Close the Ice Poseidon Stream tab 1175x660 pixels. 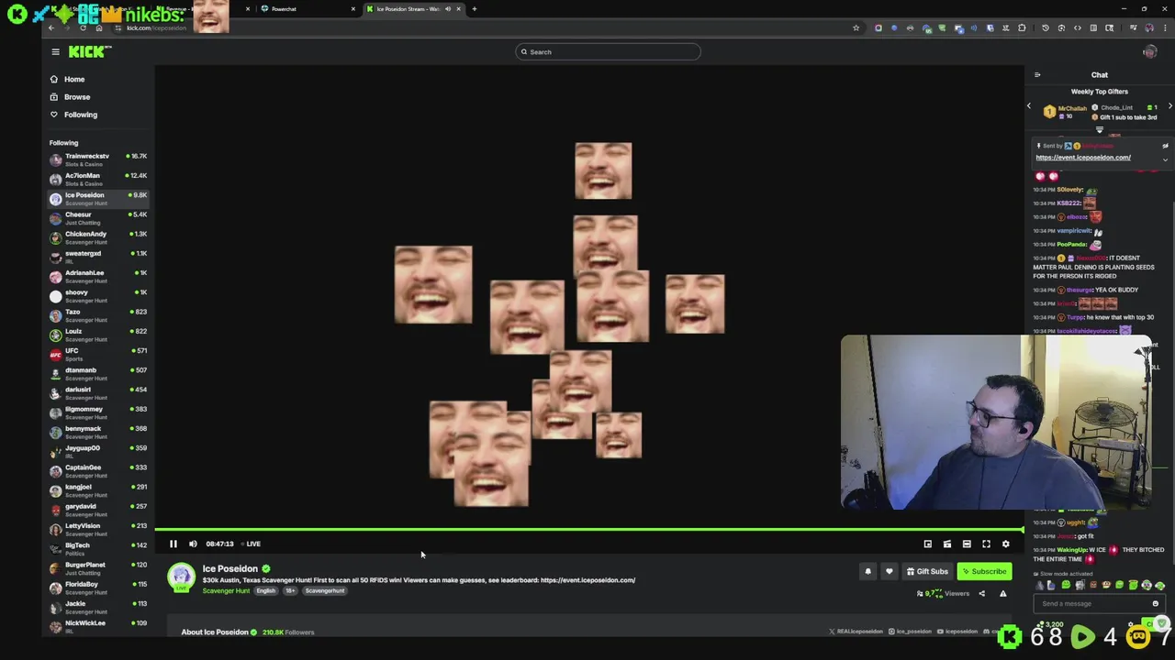(x=458, y=9)
